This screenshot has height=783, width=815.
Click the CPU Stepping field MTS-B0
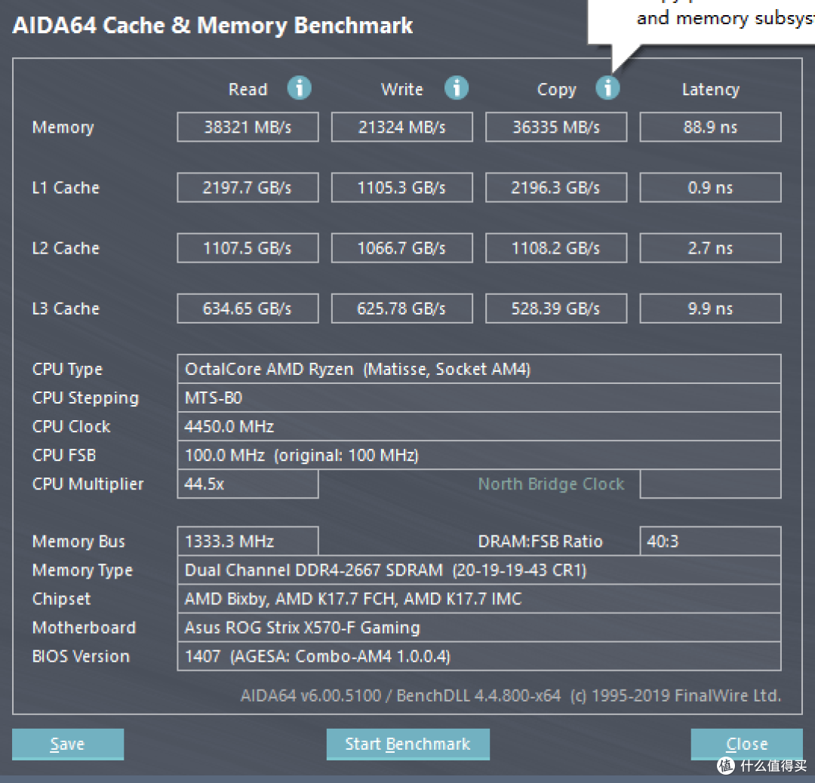479,398
